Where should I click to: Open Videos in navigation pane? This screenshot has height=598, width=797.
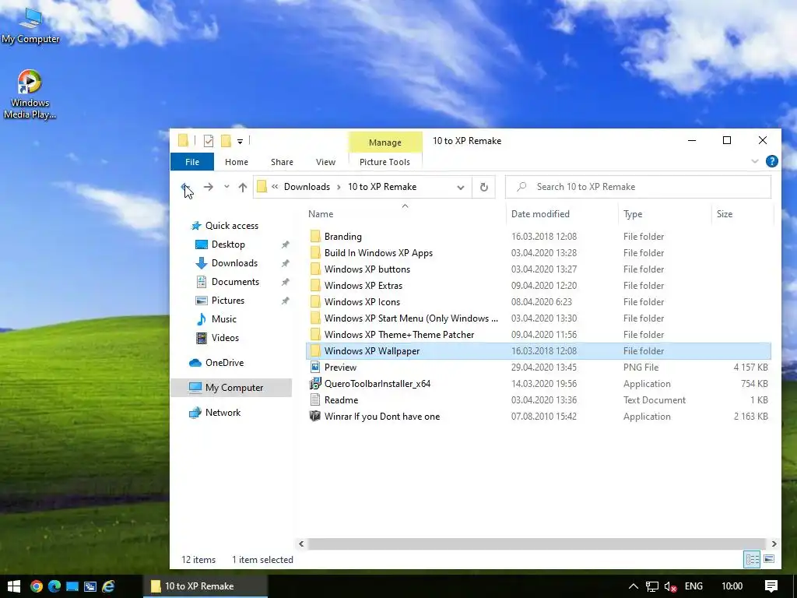click(225, 338)
